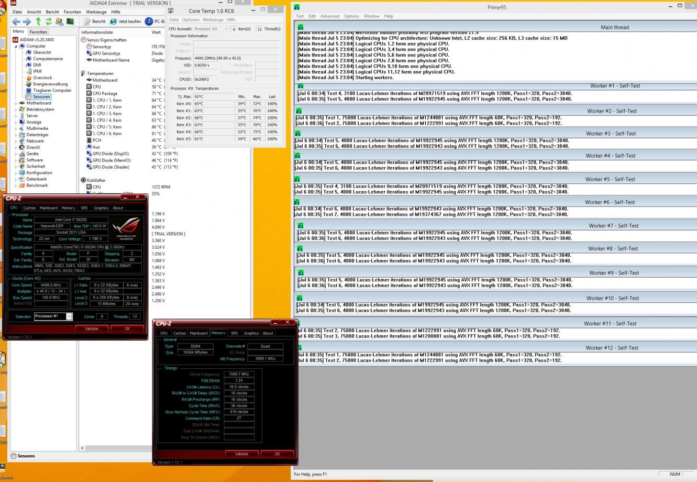
Task: Open Test menu in Prime95
Action: pyautogui.click(x=300, y=16)
